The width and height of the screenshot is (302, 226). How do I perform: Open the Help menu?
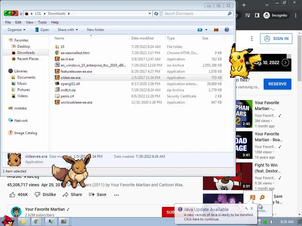pos(55,22)
